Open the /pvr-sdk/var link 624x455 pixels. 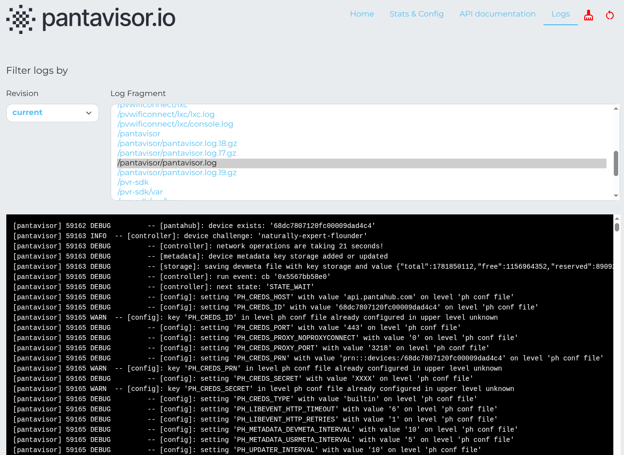point(140,192)
